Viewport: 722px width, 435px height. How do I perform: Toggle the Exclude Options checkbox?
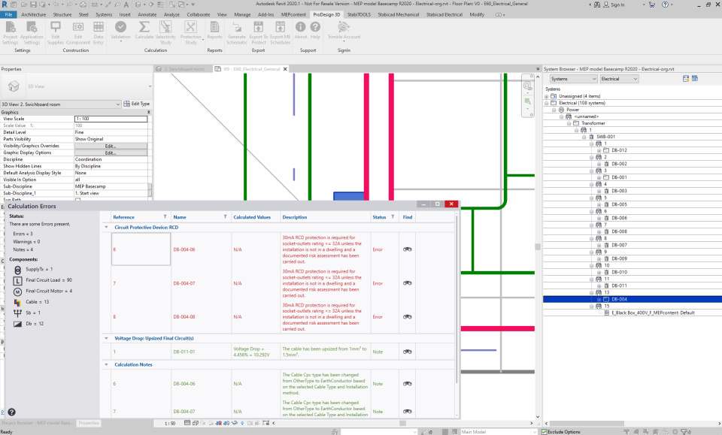545,432
